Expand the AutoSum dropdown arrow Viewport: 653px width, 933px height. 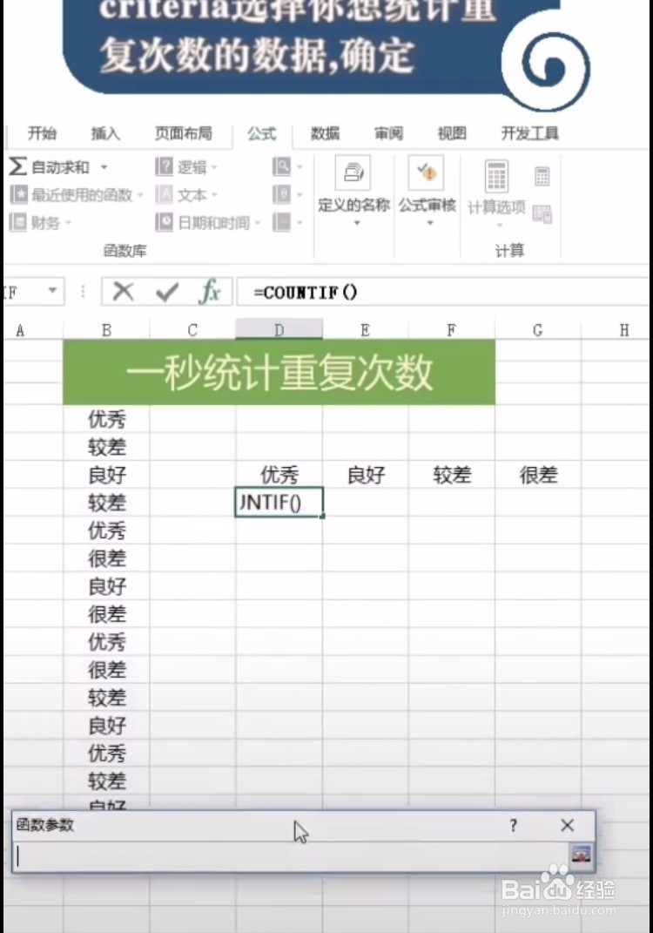[104, 167]
